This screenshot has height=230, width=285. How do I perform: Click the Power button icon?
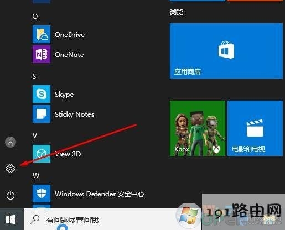click(x=11, y=195)
